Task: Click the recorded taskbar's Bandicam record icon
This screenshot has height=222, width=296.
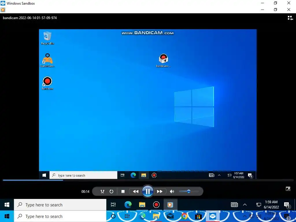Action: (x=154, y=175)
